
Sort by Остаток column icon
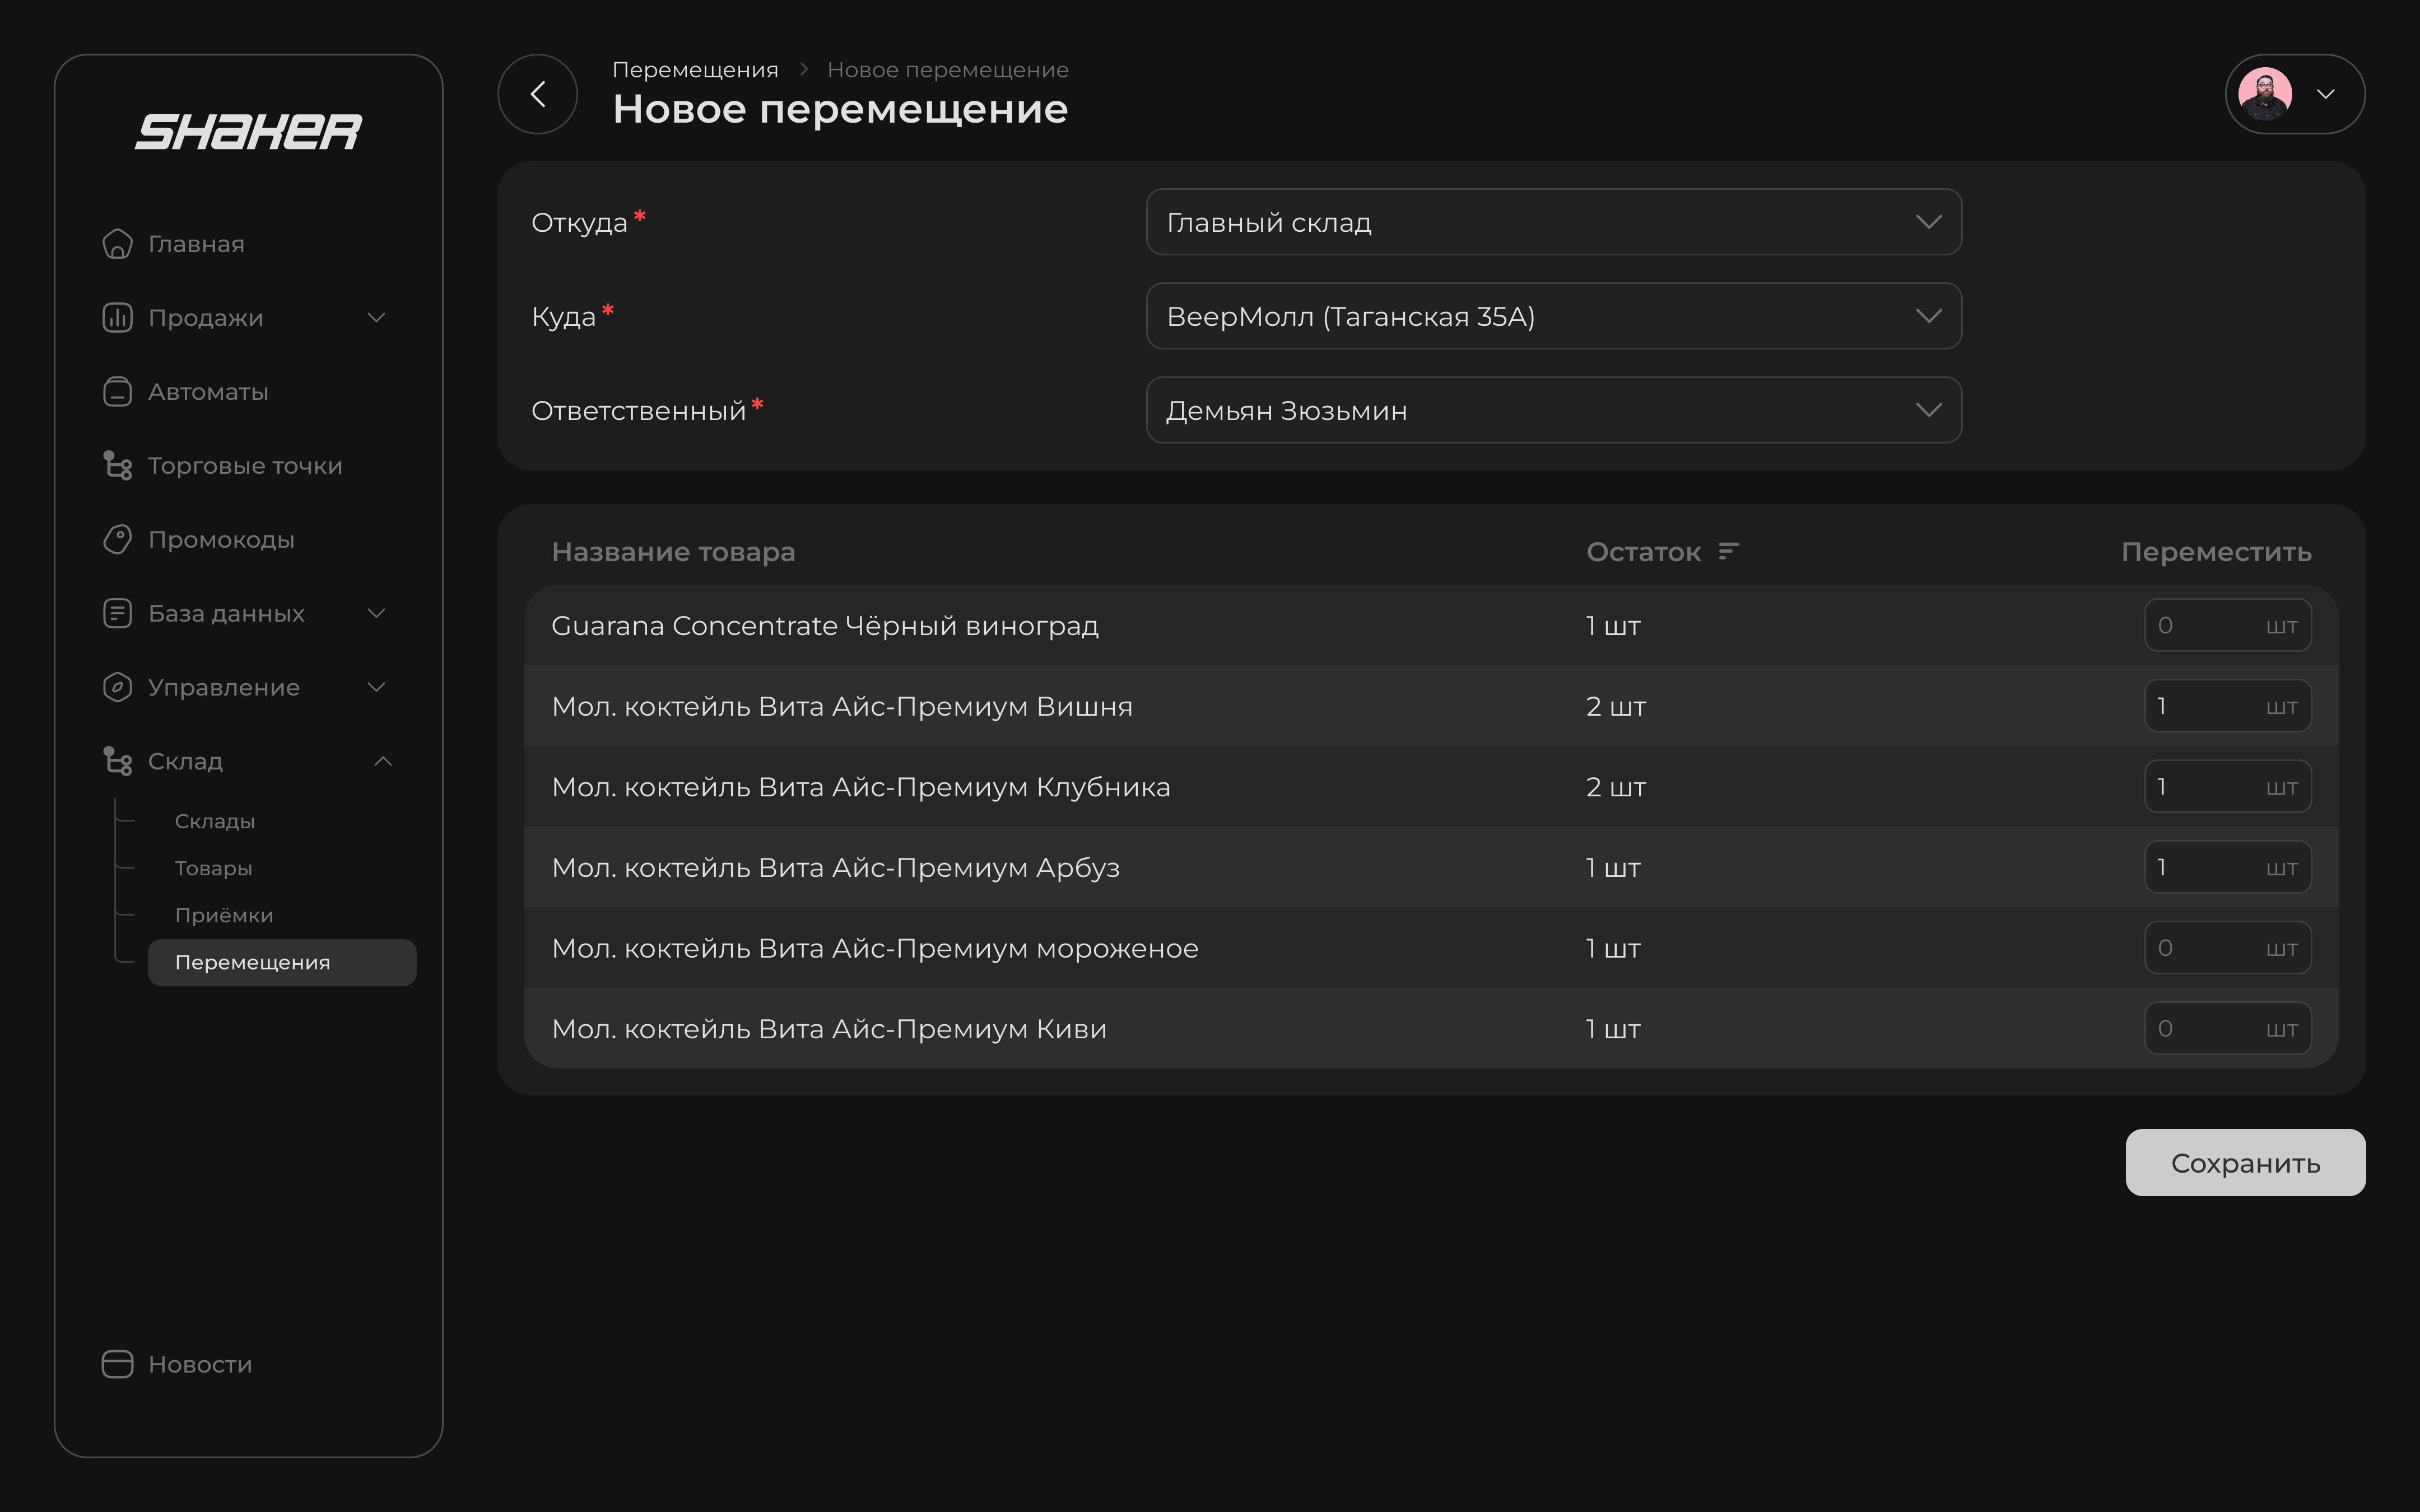click(x=1728, y=552)
